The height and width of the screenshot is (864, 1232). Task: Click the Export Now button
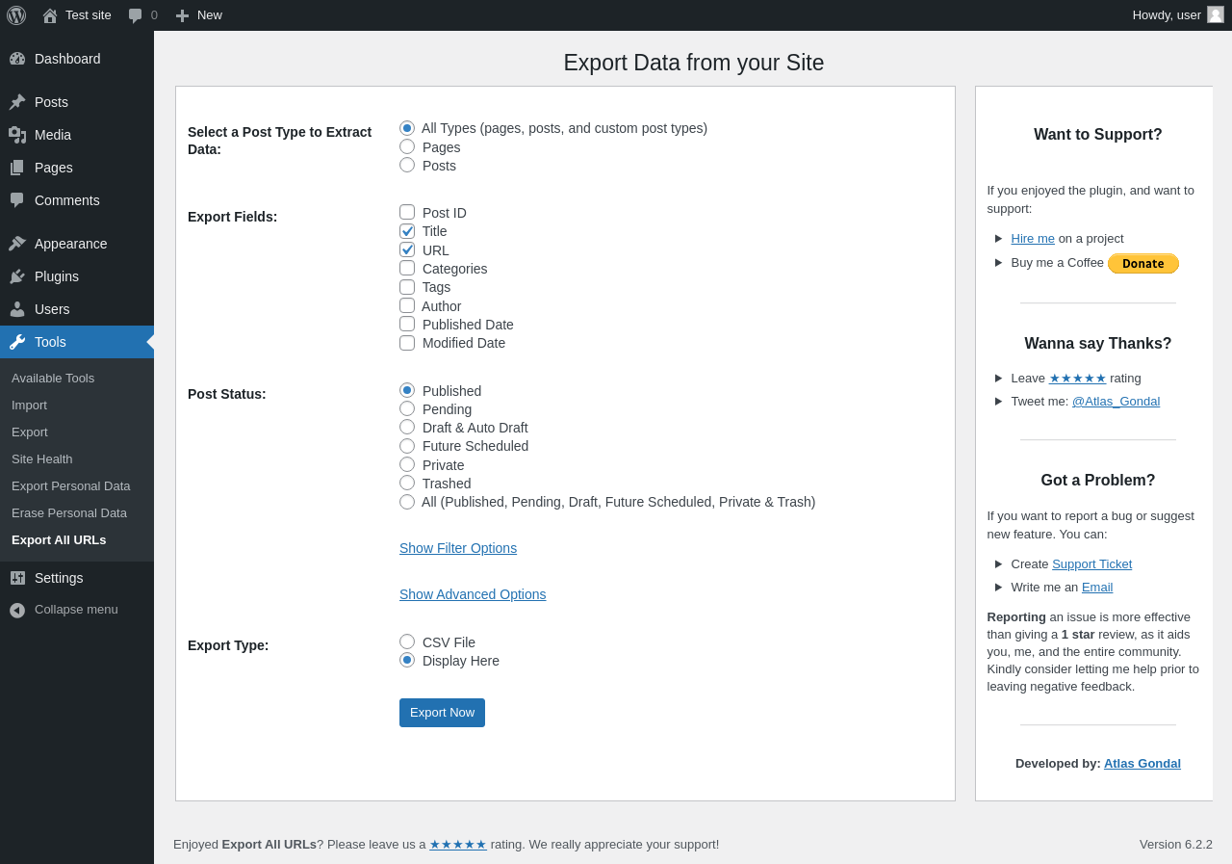[x=442, y=713]
